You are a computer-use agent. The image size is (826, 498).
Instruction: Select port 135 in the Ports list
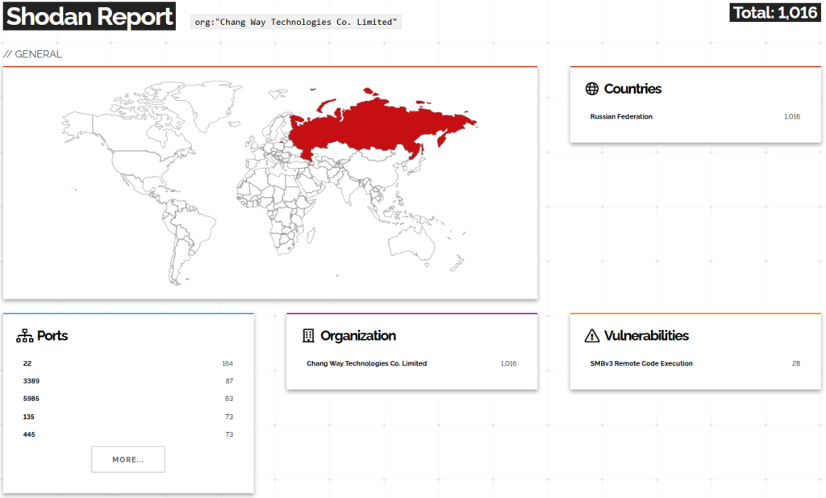tap(28, 416)
